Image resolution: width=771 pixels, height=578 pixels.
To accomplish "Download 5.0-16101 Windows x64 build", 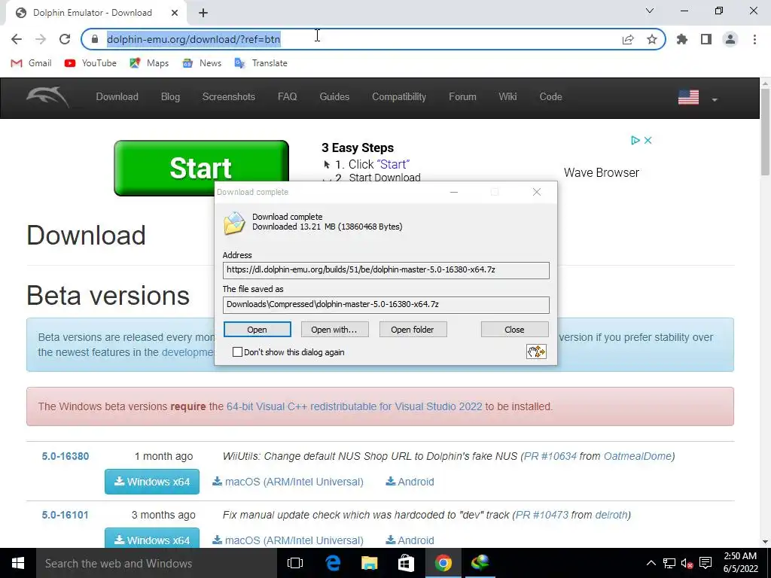I will pos(152,538).
